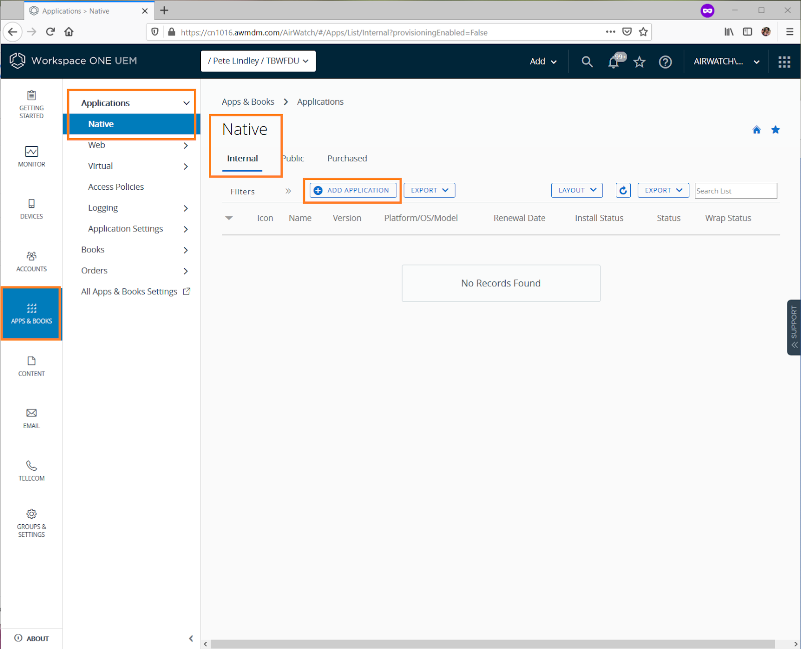801x649 pixels.
Task: Open the Add dropdown menu
Action: point(543,62)
